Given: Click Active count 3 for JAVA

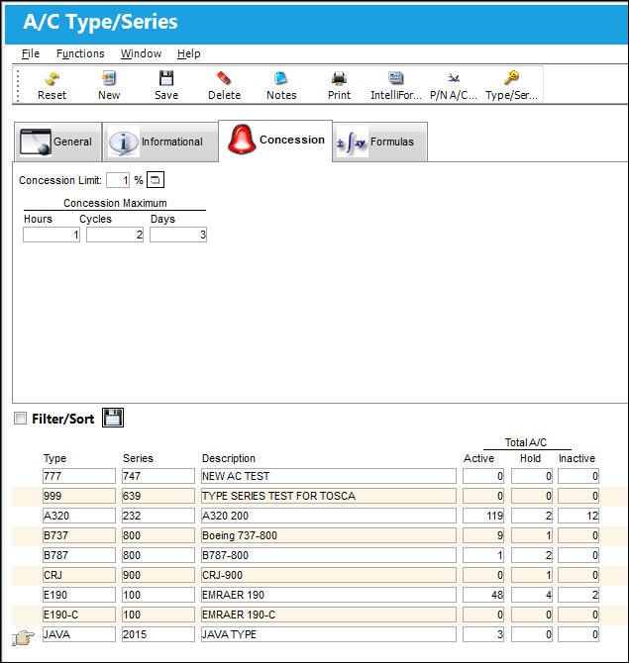Looking at the screenshot, I should coord(483,634).
